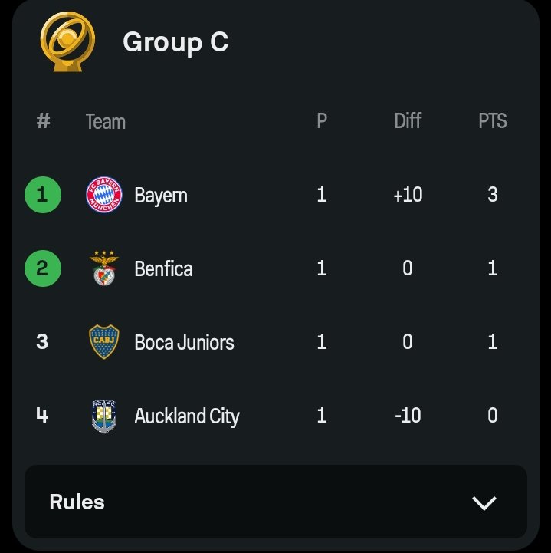Open Auckland City team name

187,416
